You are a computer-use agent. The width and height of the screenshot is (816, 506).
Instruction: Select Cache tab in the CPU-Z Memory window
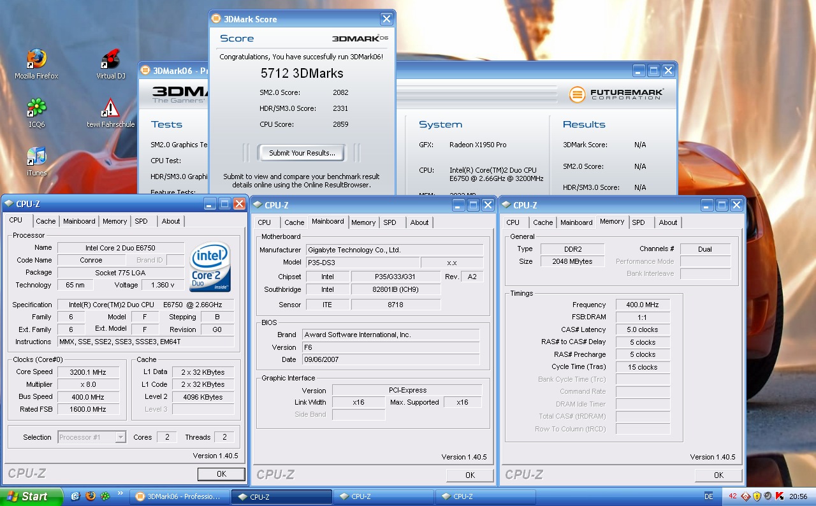tap(543, 222)
